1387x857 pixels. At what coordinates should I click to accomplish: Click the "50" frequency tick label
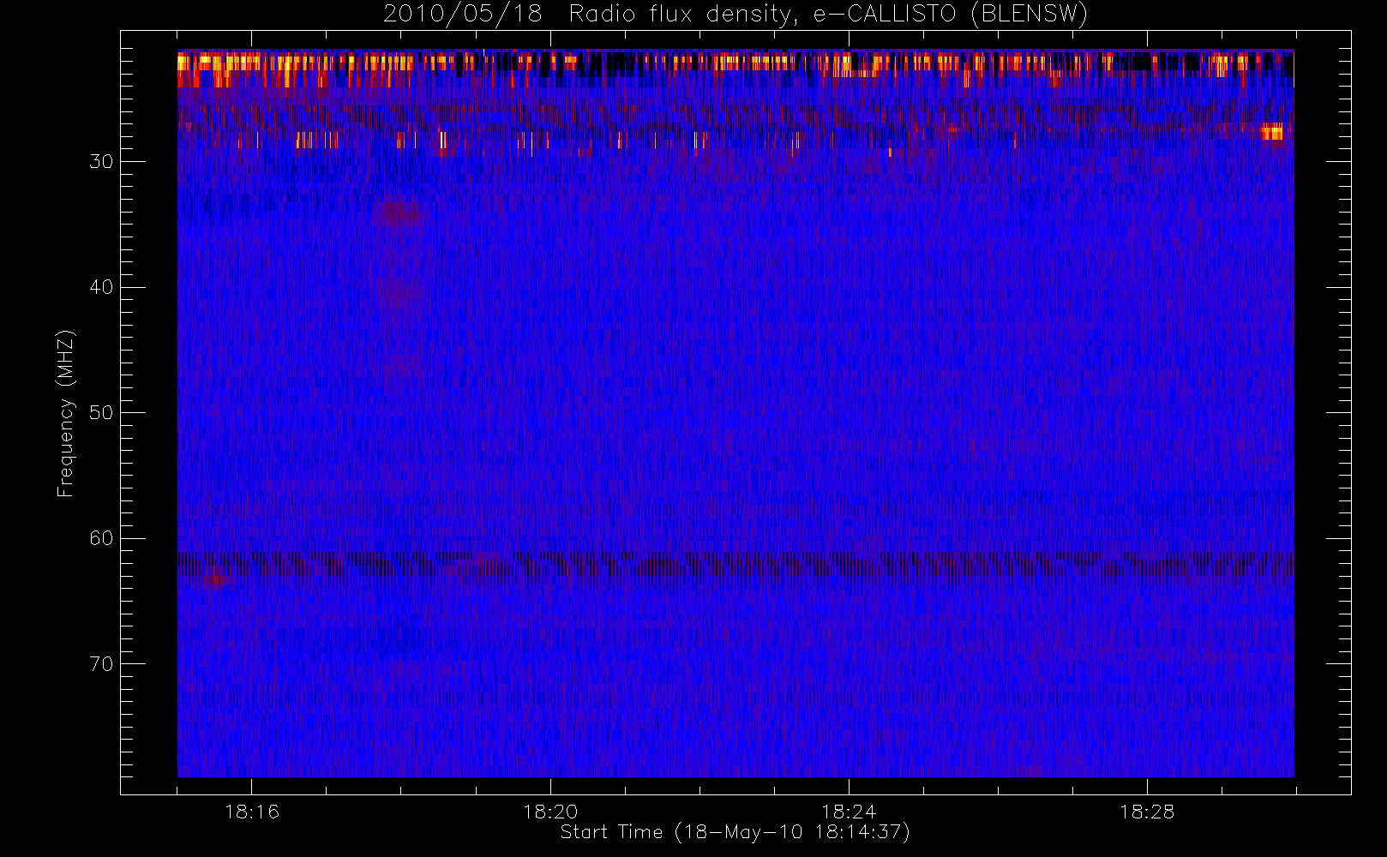point(101,413)
